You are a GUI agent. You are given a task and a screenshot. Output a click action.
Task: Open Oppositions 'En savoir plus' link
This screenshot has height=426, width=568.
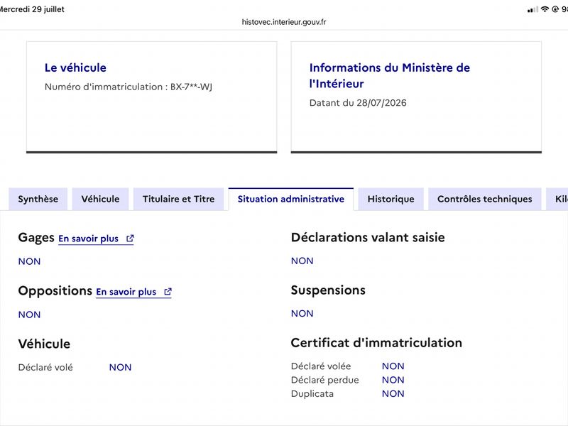point(133,292)
